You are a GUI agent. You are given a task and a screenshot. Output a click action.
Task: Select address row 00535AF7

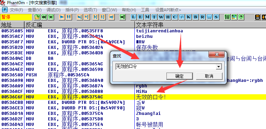click(12, 42)
